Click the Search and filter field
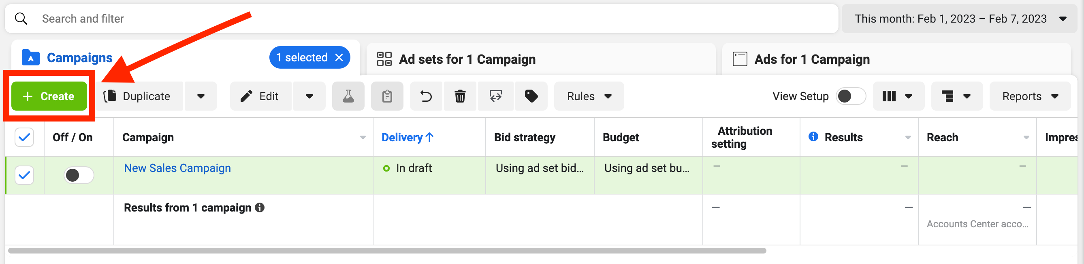Screen dimensions: 1084x264 [421, 19]
